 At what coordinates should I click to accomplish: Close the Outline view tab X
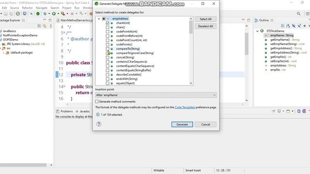click(x=272, y=20)
